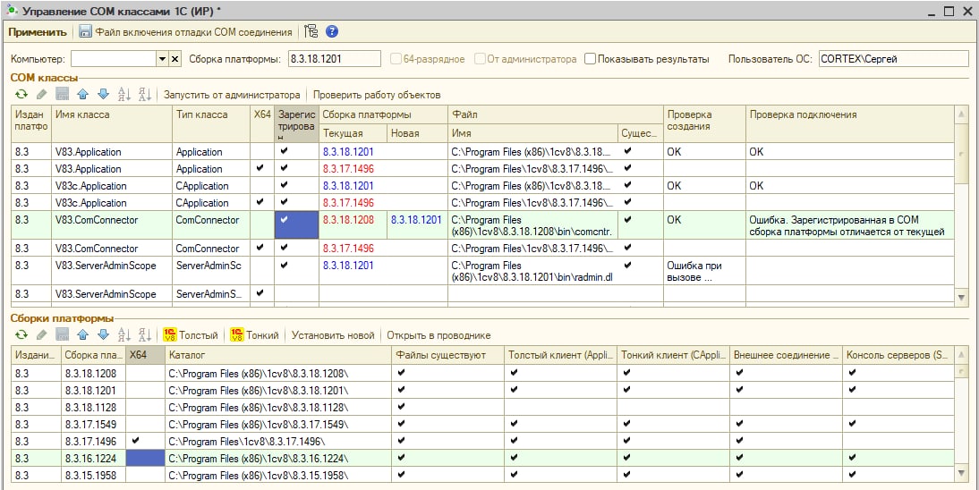The width and height of the screenshot is (979, 490).
Task: Refresh the COM классы list
Action: (21, 95)
